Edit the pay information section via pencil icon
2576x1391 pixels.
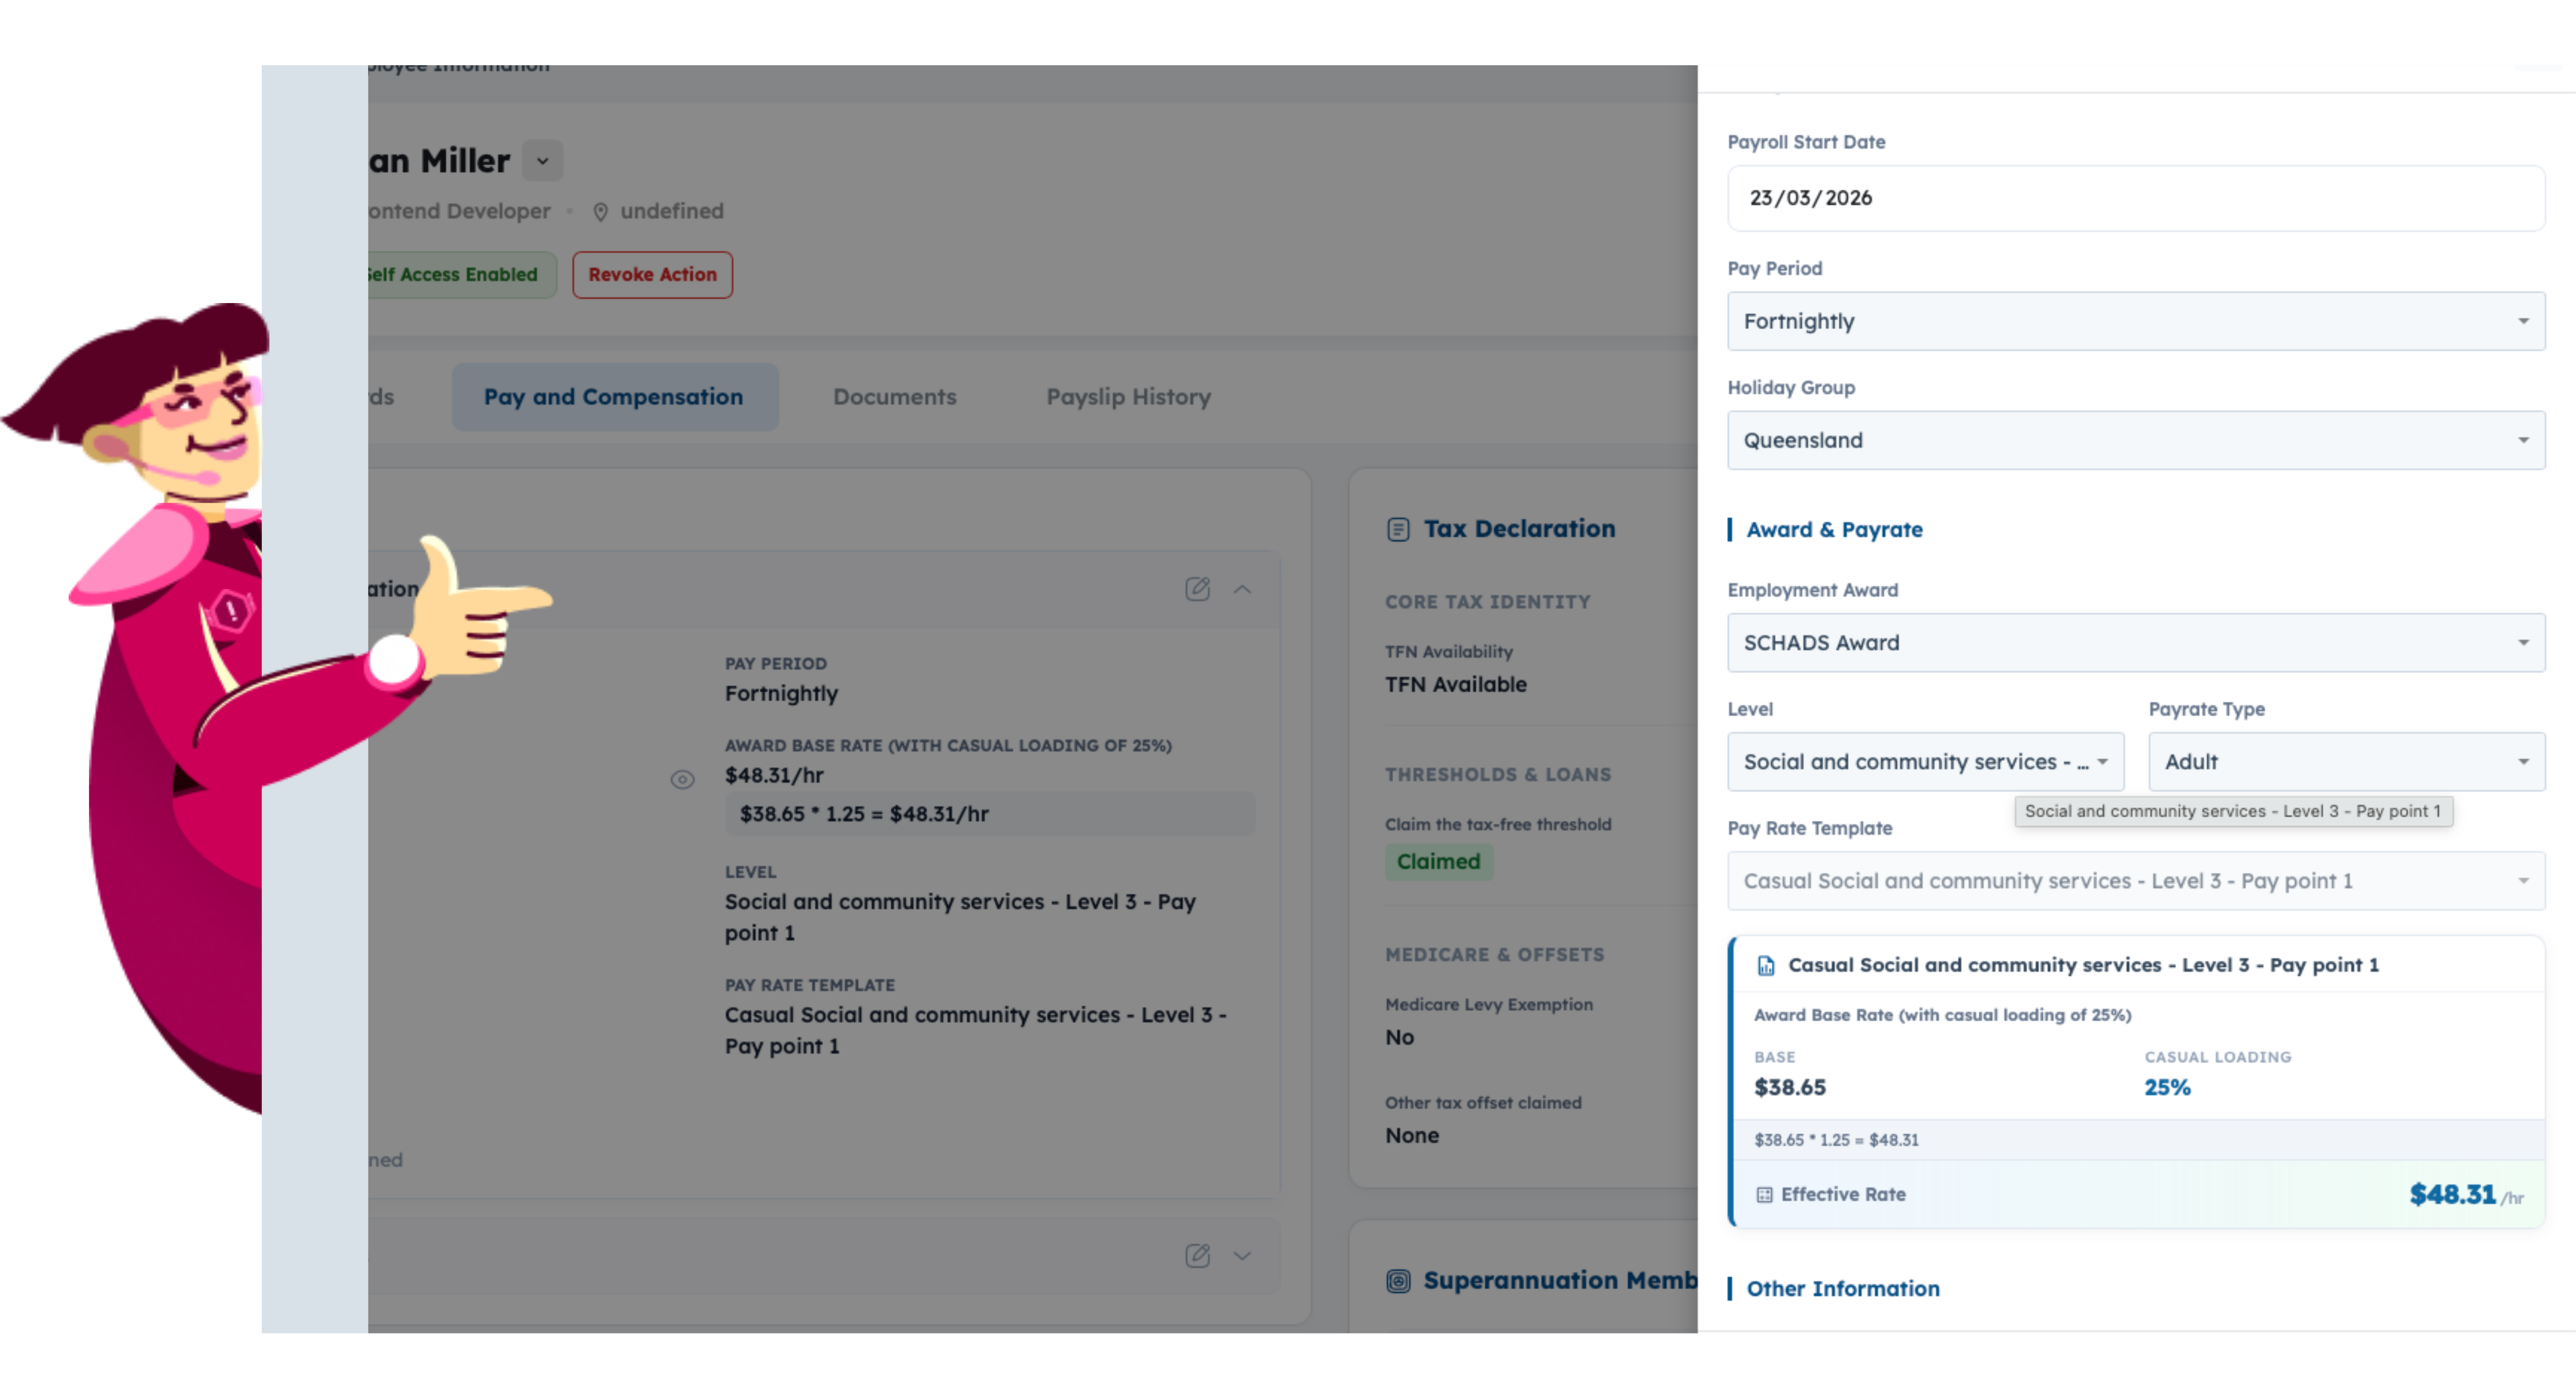pos(1197,589)
